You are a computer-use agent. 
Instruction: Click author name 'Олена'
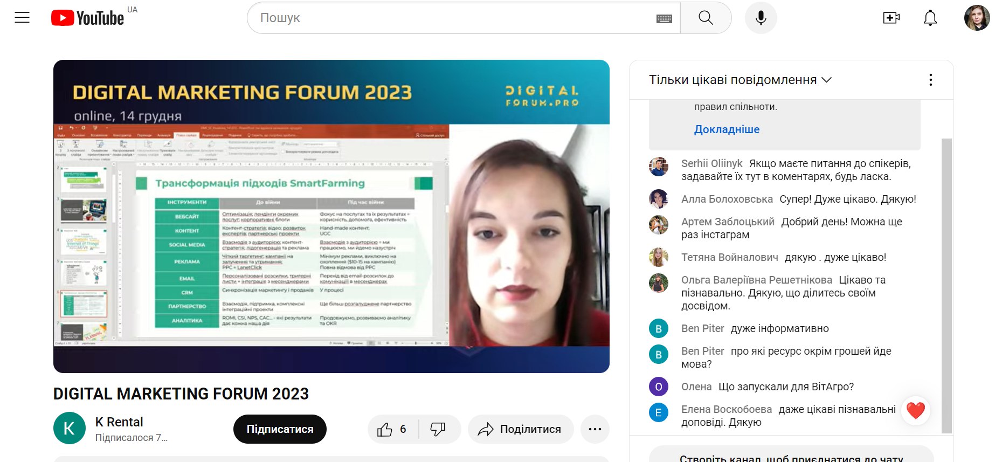[x=696, y=387]
